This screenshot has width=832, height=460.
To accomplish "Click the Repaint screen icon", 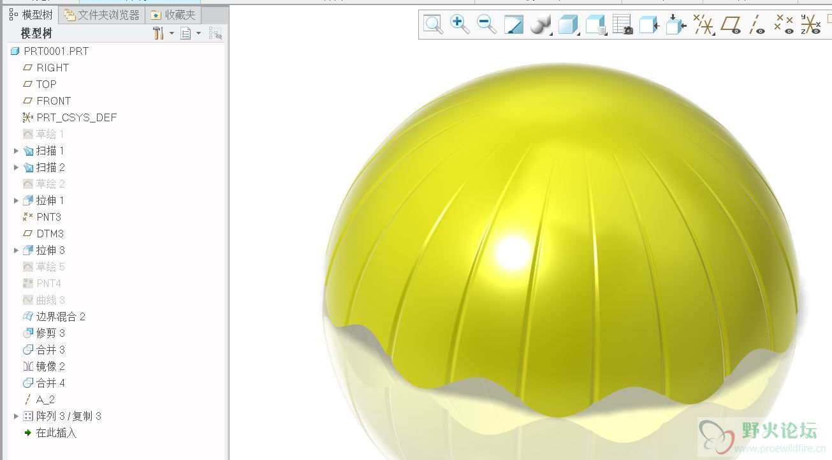I will click(x=514, y=25).
